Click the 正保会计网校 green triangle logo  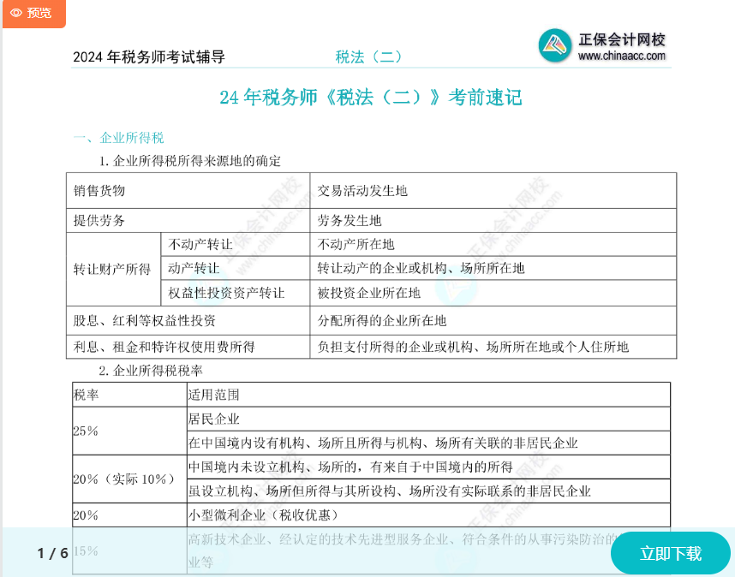point(555,45)
